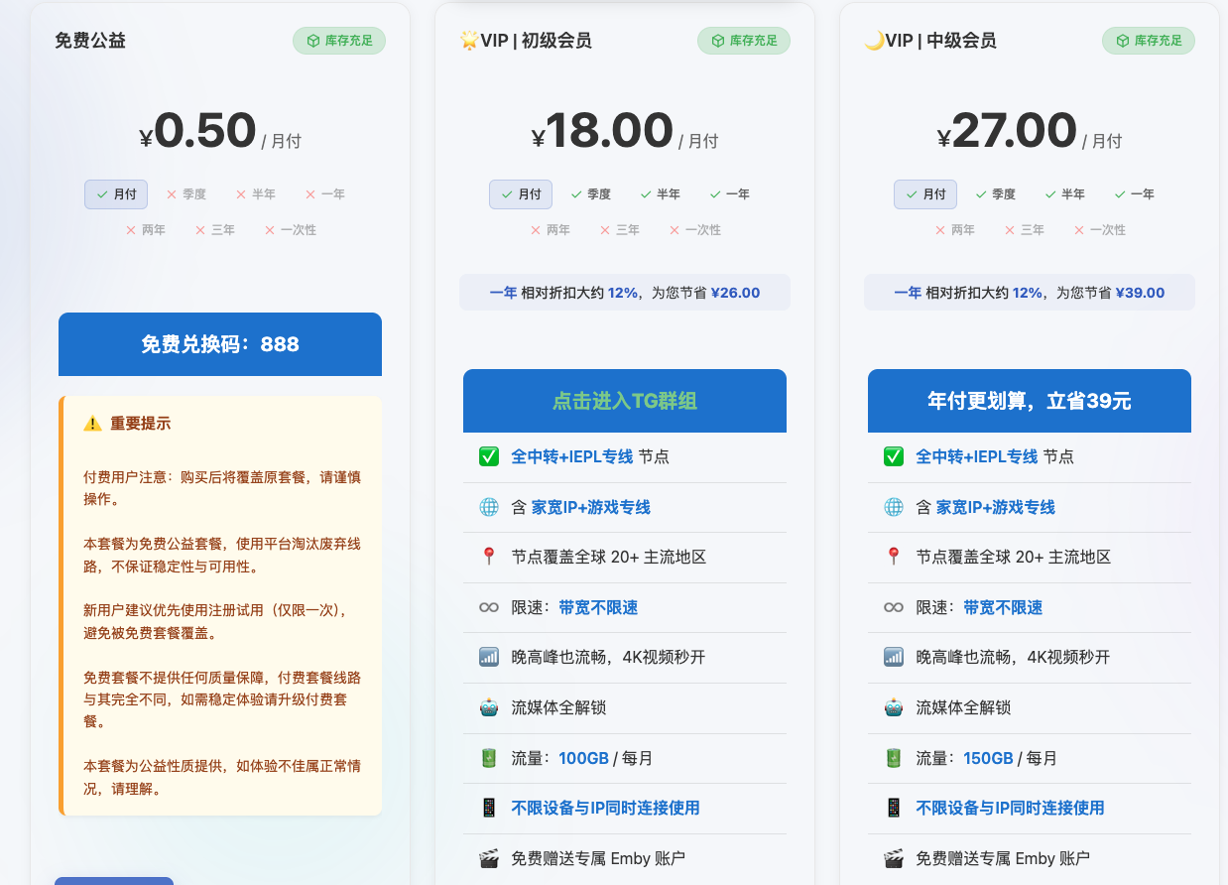Click 库存充足 badge on 初级会员 card
The width and height of the screenshot is (1228, 885).
click(x=744, y=41)
